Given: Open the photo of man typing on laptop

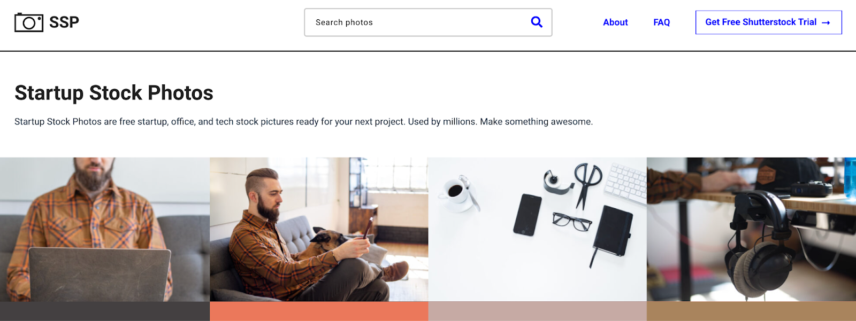Looking at the screenshot, I should pos(105,229).
